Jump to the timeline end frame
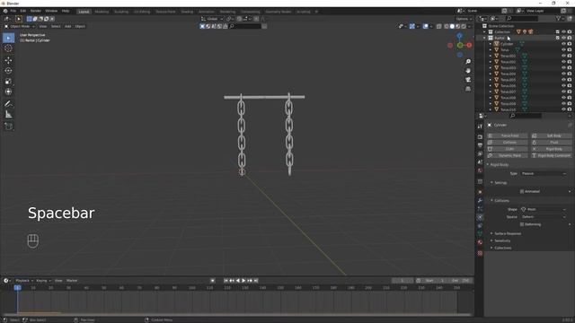Screen dimensions: 575x323 pyautogui.click(x=256, y=281)
